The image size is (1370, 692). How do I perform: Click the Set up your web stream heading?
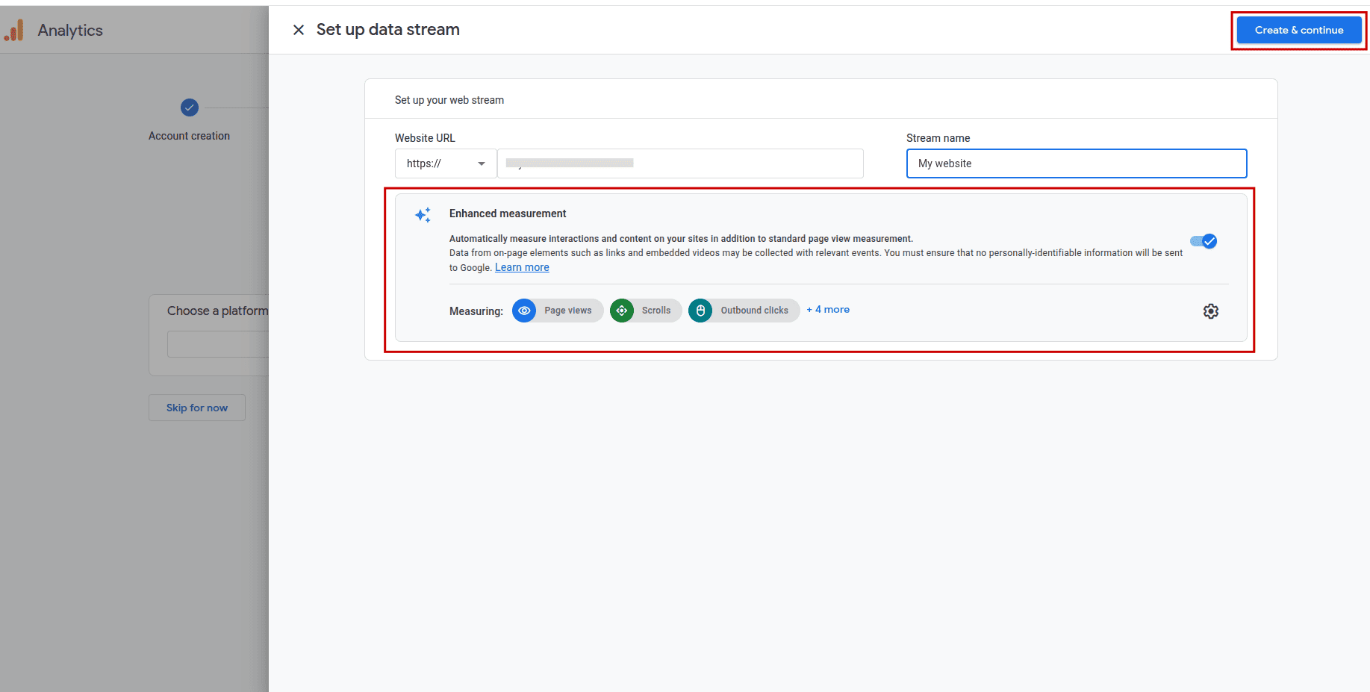(449, 100)
